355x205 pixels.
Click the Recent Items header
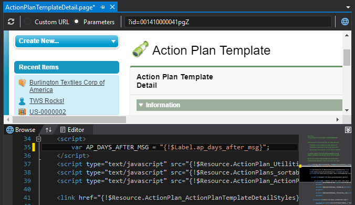click(67, 67)
